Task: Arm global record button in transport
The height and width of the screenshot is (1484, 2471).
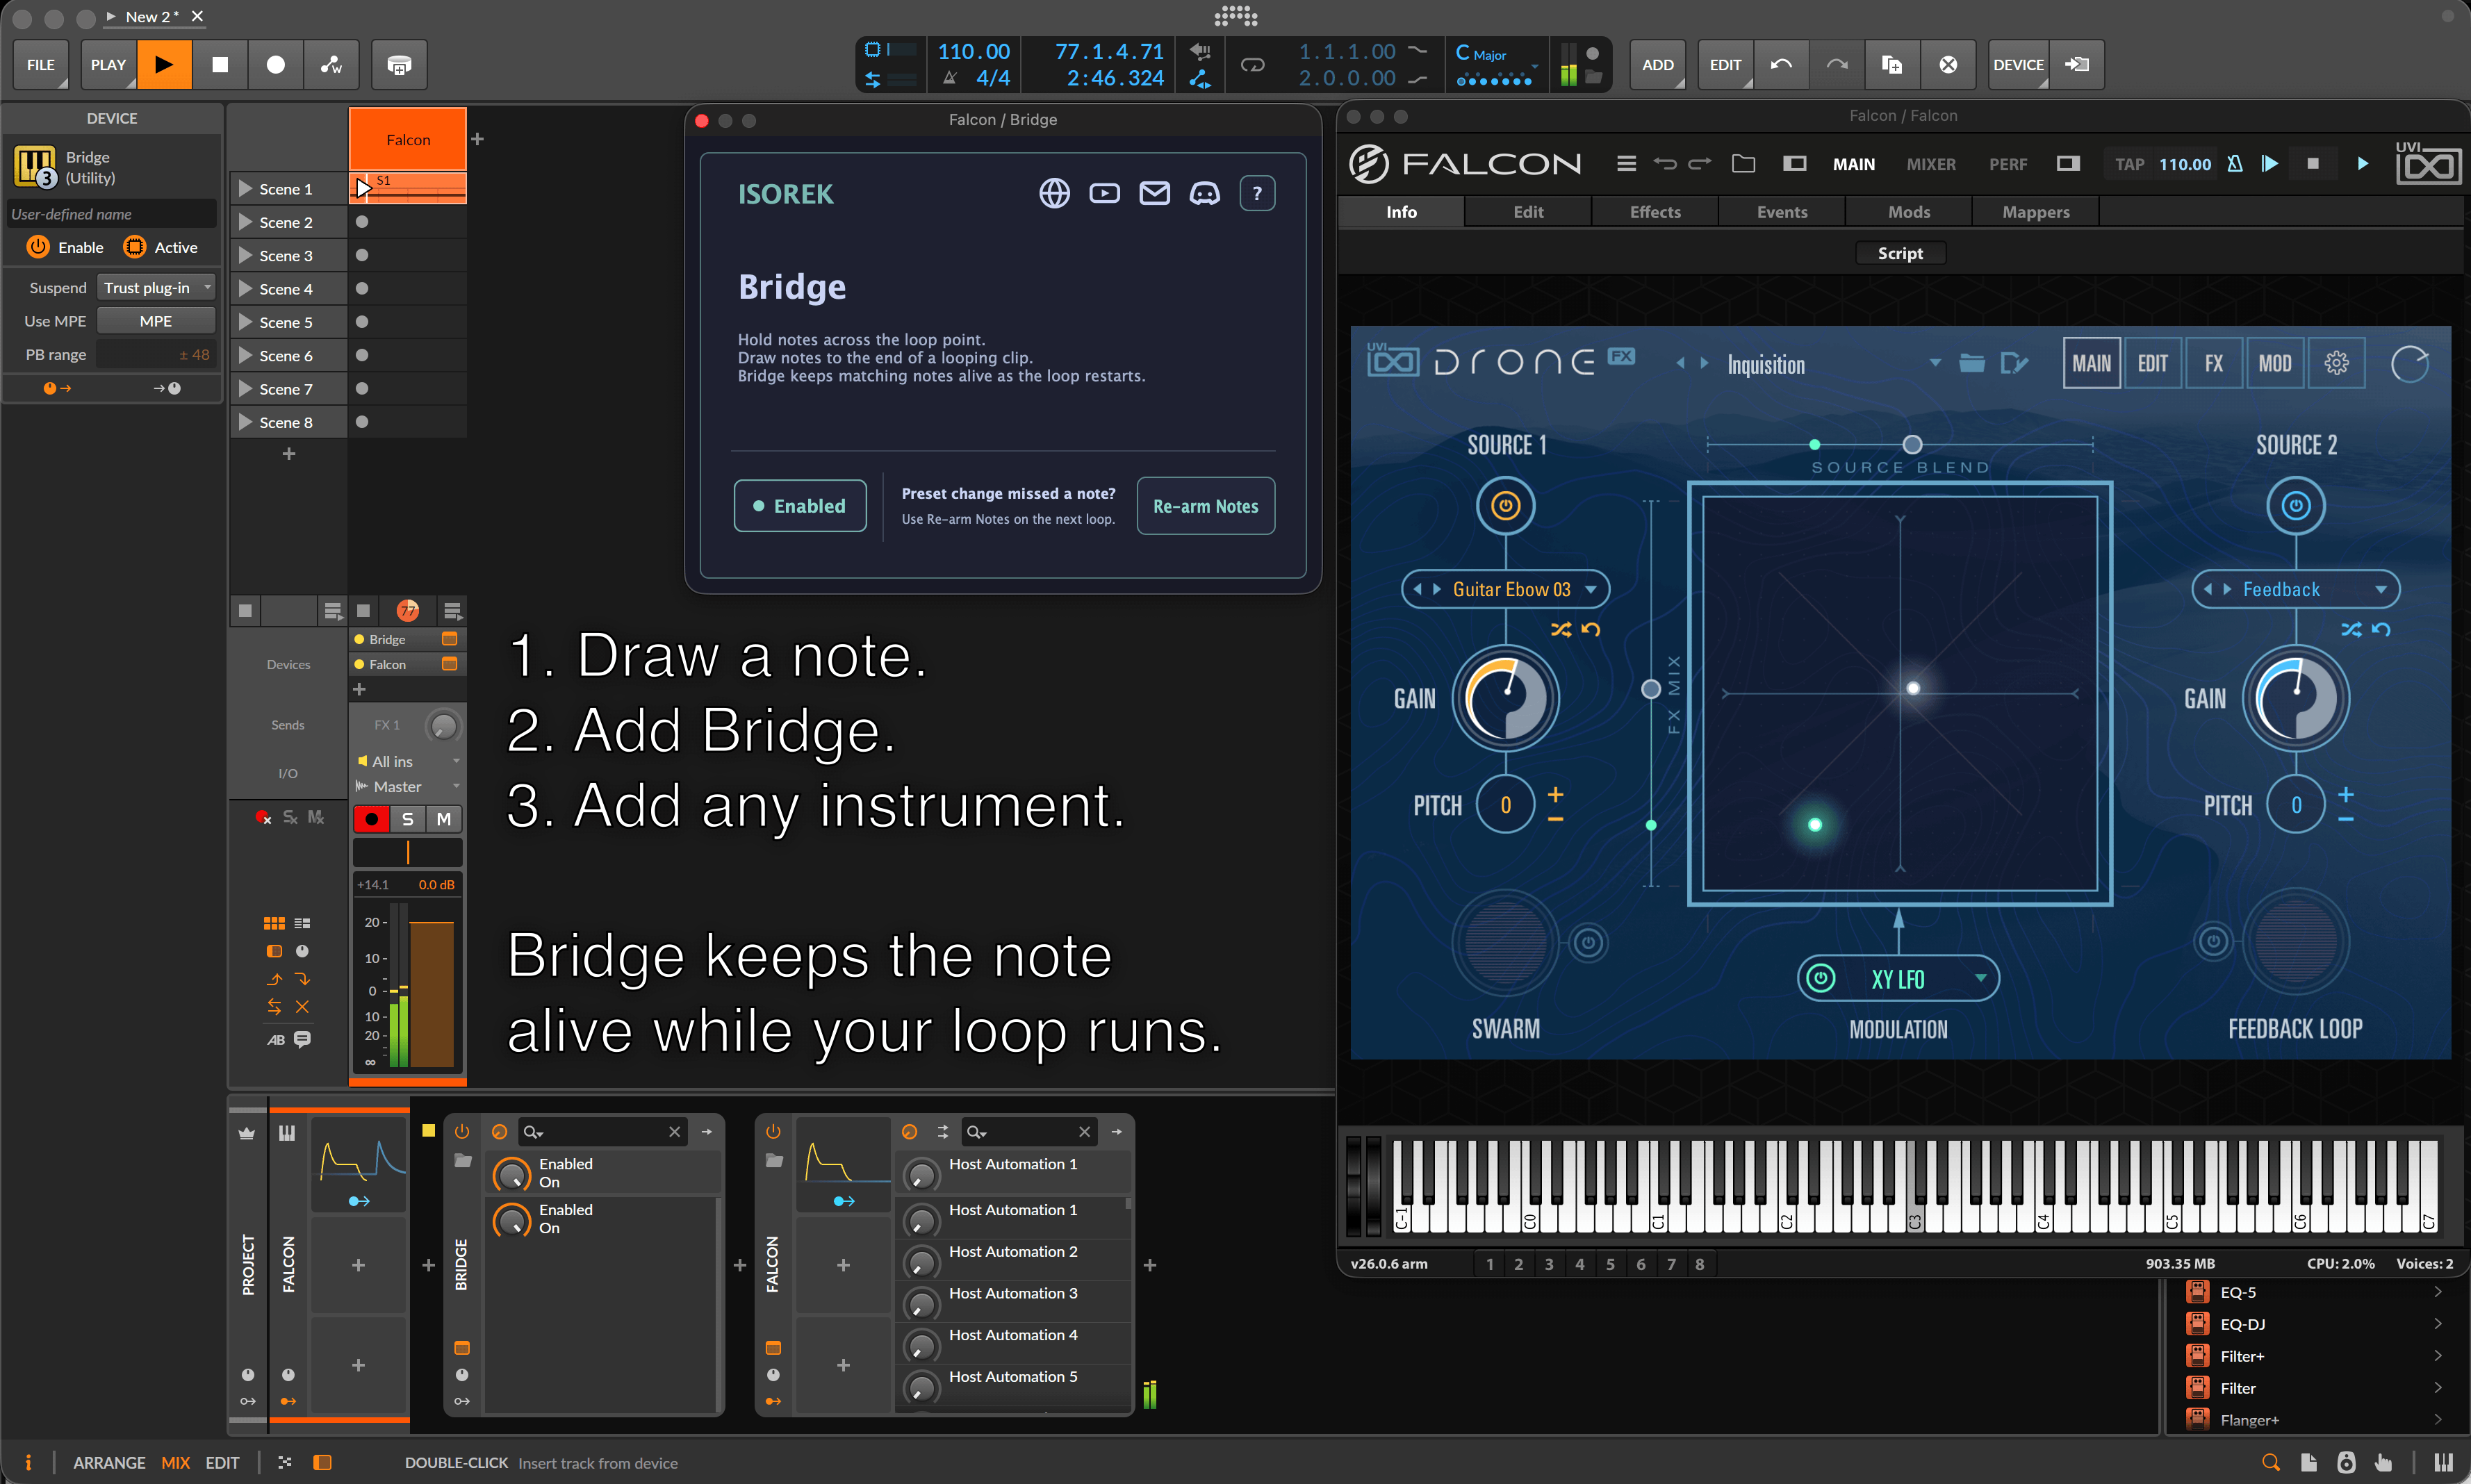Action: (276, 64)
